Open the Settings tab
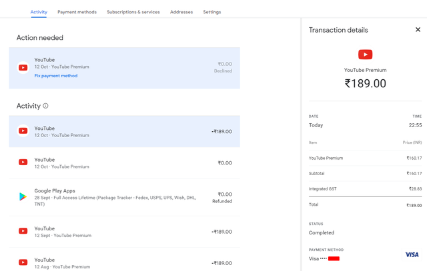This screenshot has width=427, height=271. (x=211, y=12)
